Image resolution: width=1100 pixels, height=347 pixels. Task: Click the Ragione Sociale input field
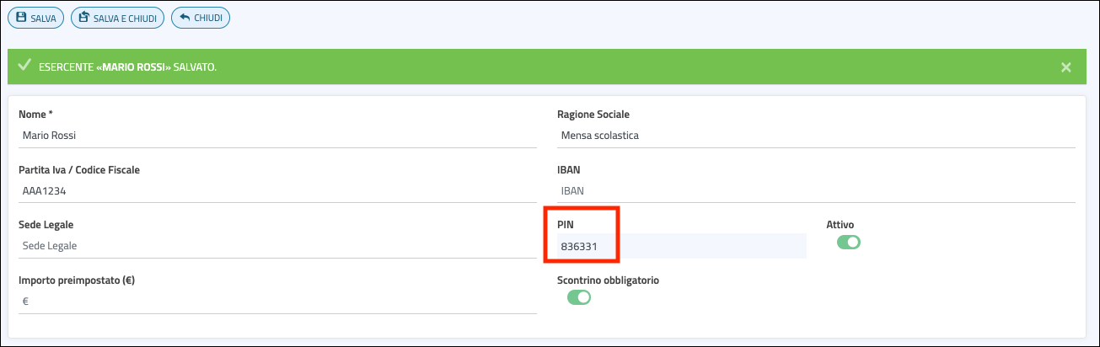(815, 135)
